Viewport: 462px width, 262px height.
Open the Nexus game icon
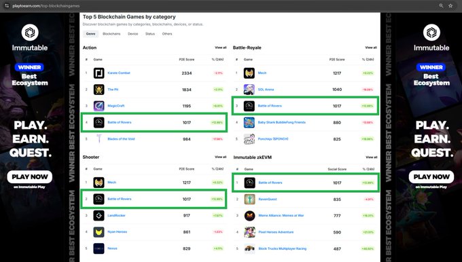99,248
